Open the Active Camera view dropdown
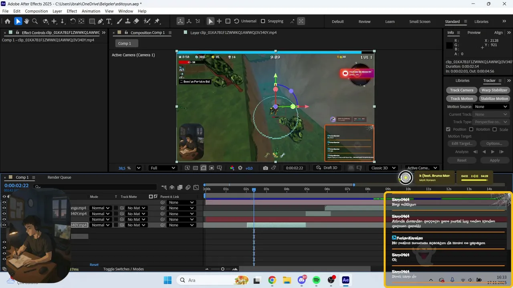The width and height of the screenshot is (513, 288). click(422, 168)
